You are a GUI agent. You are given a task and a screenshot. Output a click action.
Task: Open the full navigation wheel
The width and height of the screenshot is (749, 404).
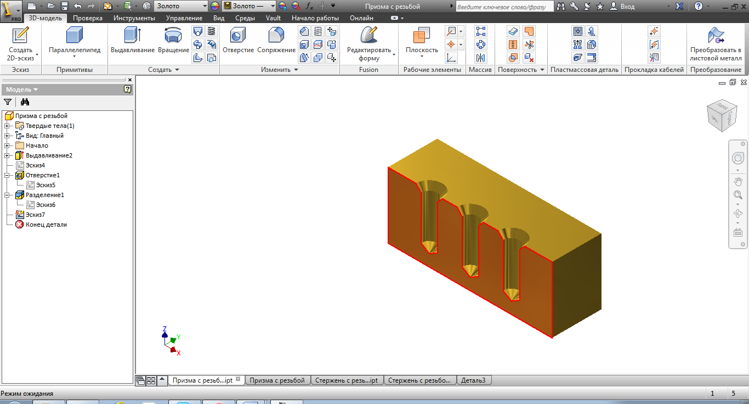click(x=738, y=158)
